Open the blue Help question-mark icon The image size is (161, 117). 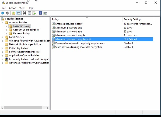(x=40, y=13)
